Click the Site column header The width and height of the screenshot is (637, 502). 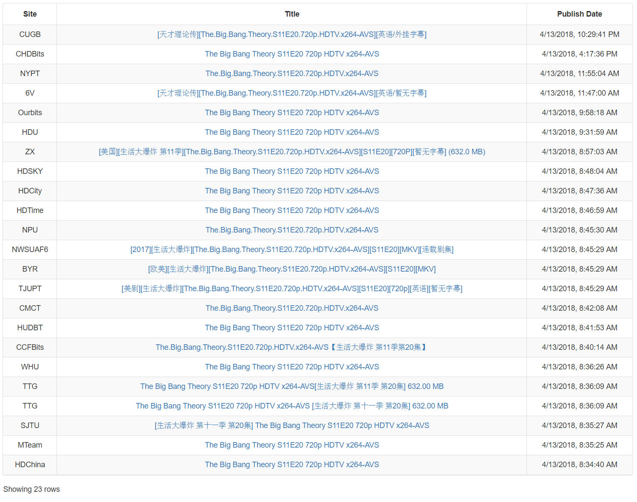click(30, 14)
